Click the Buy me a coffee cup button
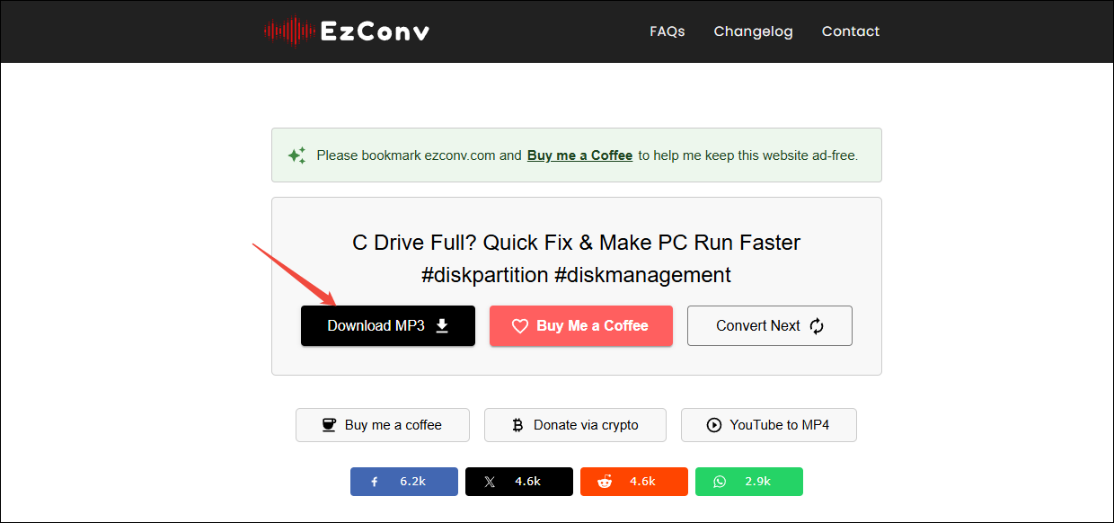The height and width of the screenshot is (523, 1114). coord(383,425)
